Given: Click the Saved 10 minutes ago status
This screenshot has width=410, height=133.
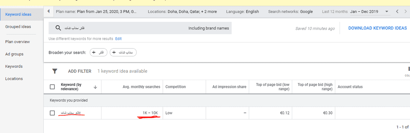Looking at the screenshot, I should (315, 28).
